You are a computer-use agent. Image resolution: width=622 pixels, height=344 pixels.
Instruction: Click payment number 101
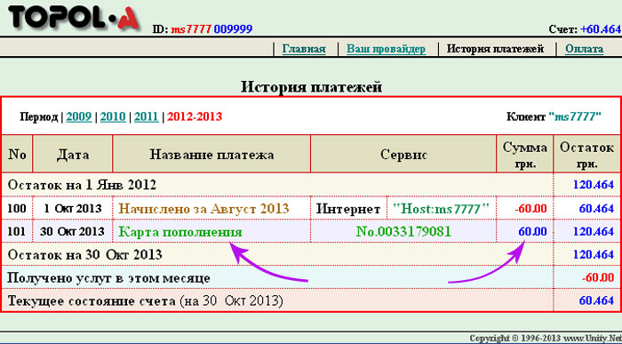[17, 231]
